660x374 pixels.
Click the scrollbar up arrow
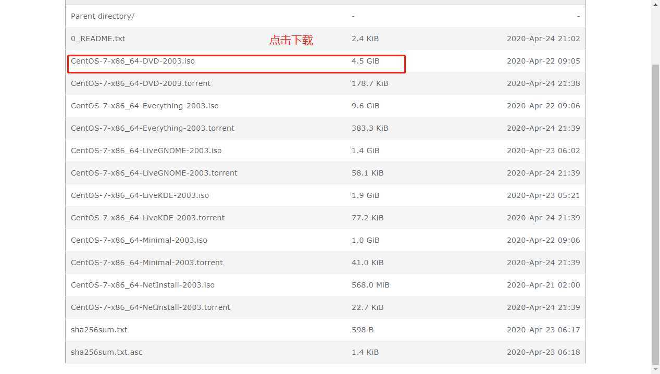pyautogui.click(x=656, y=4)
